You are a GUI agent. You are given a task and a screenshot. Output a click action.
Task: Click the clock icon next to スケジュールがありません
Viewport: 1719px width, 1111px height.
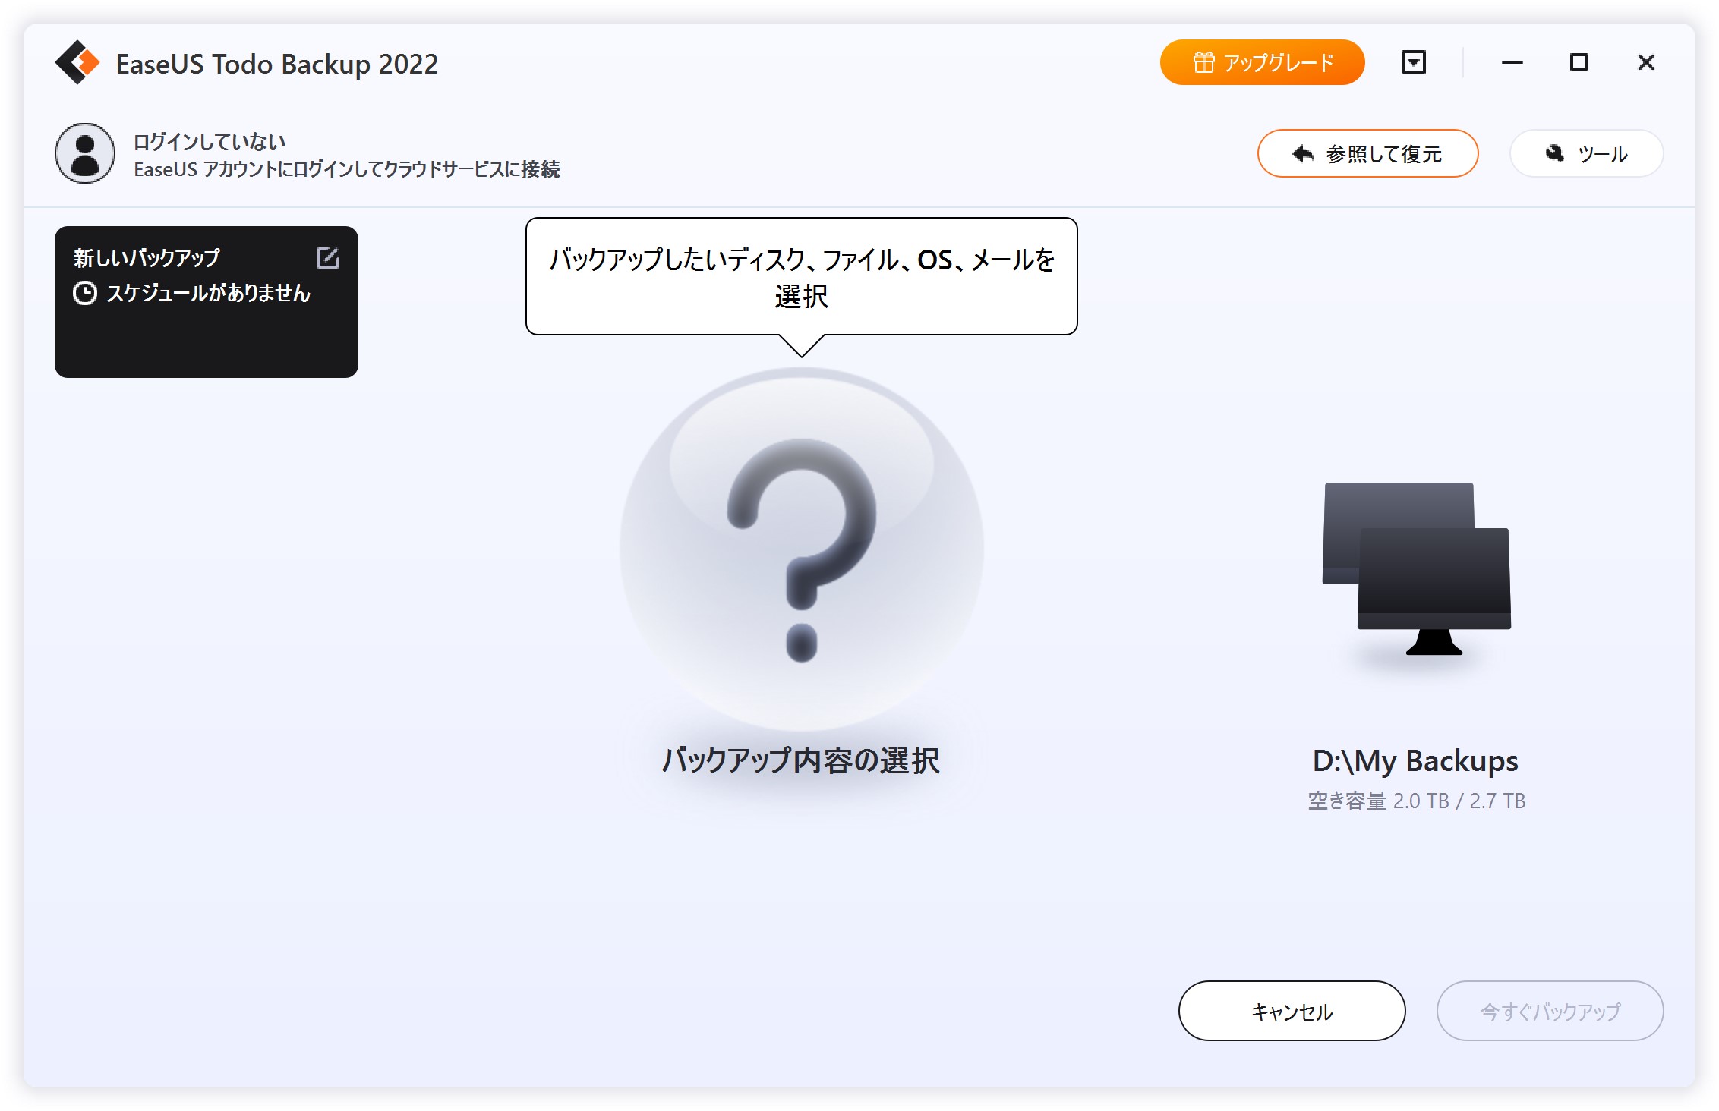point(86,291)
